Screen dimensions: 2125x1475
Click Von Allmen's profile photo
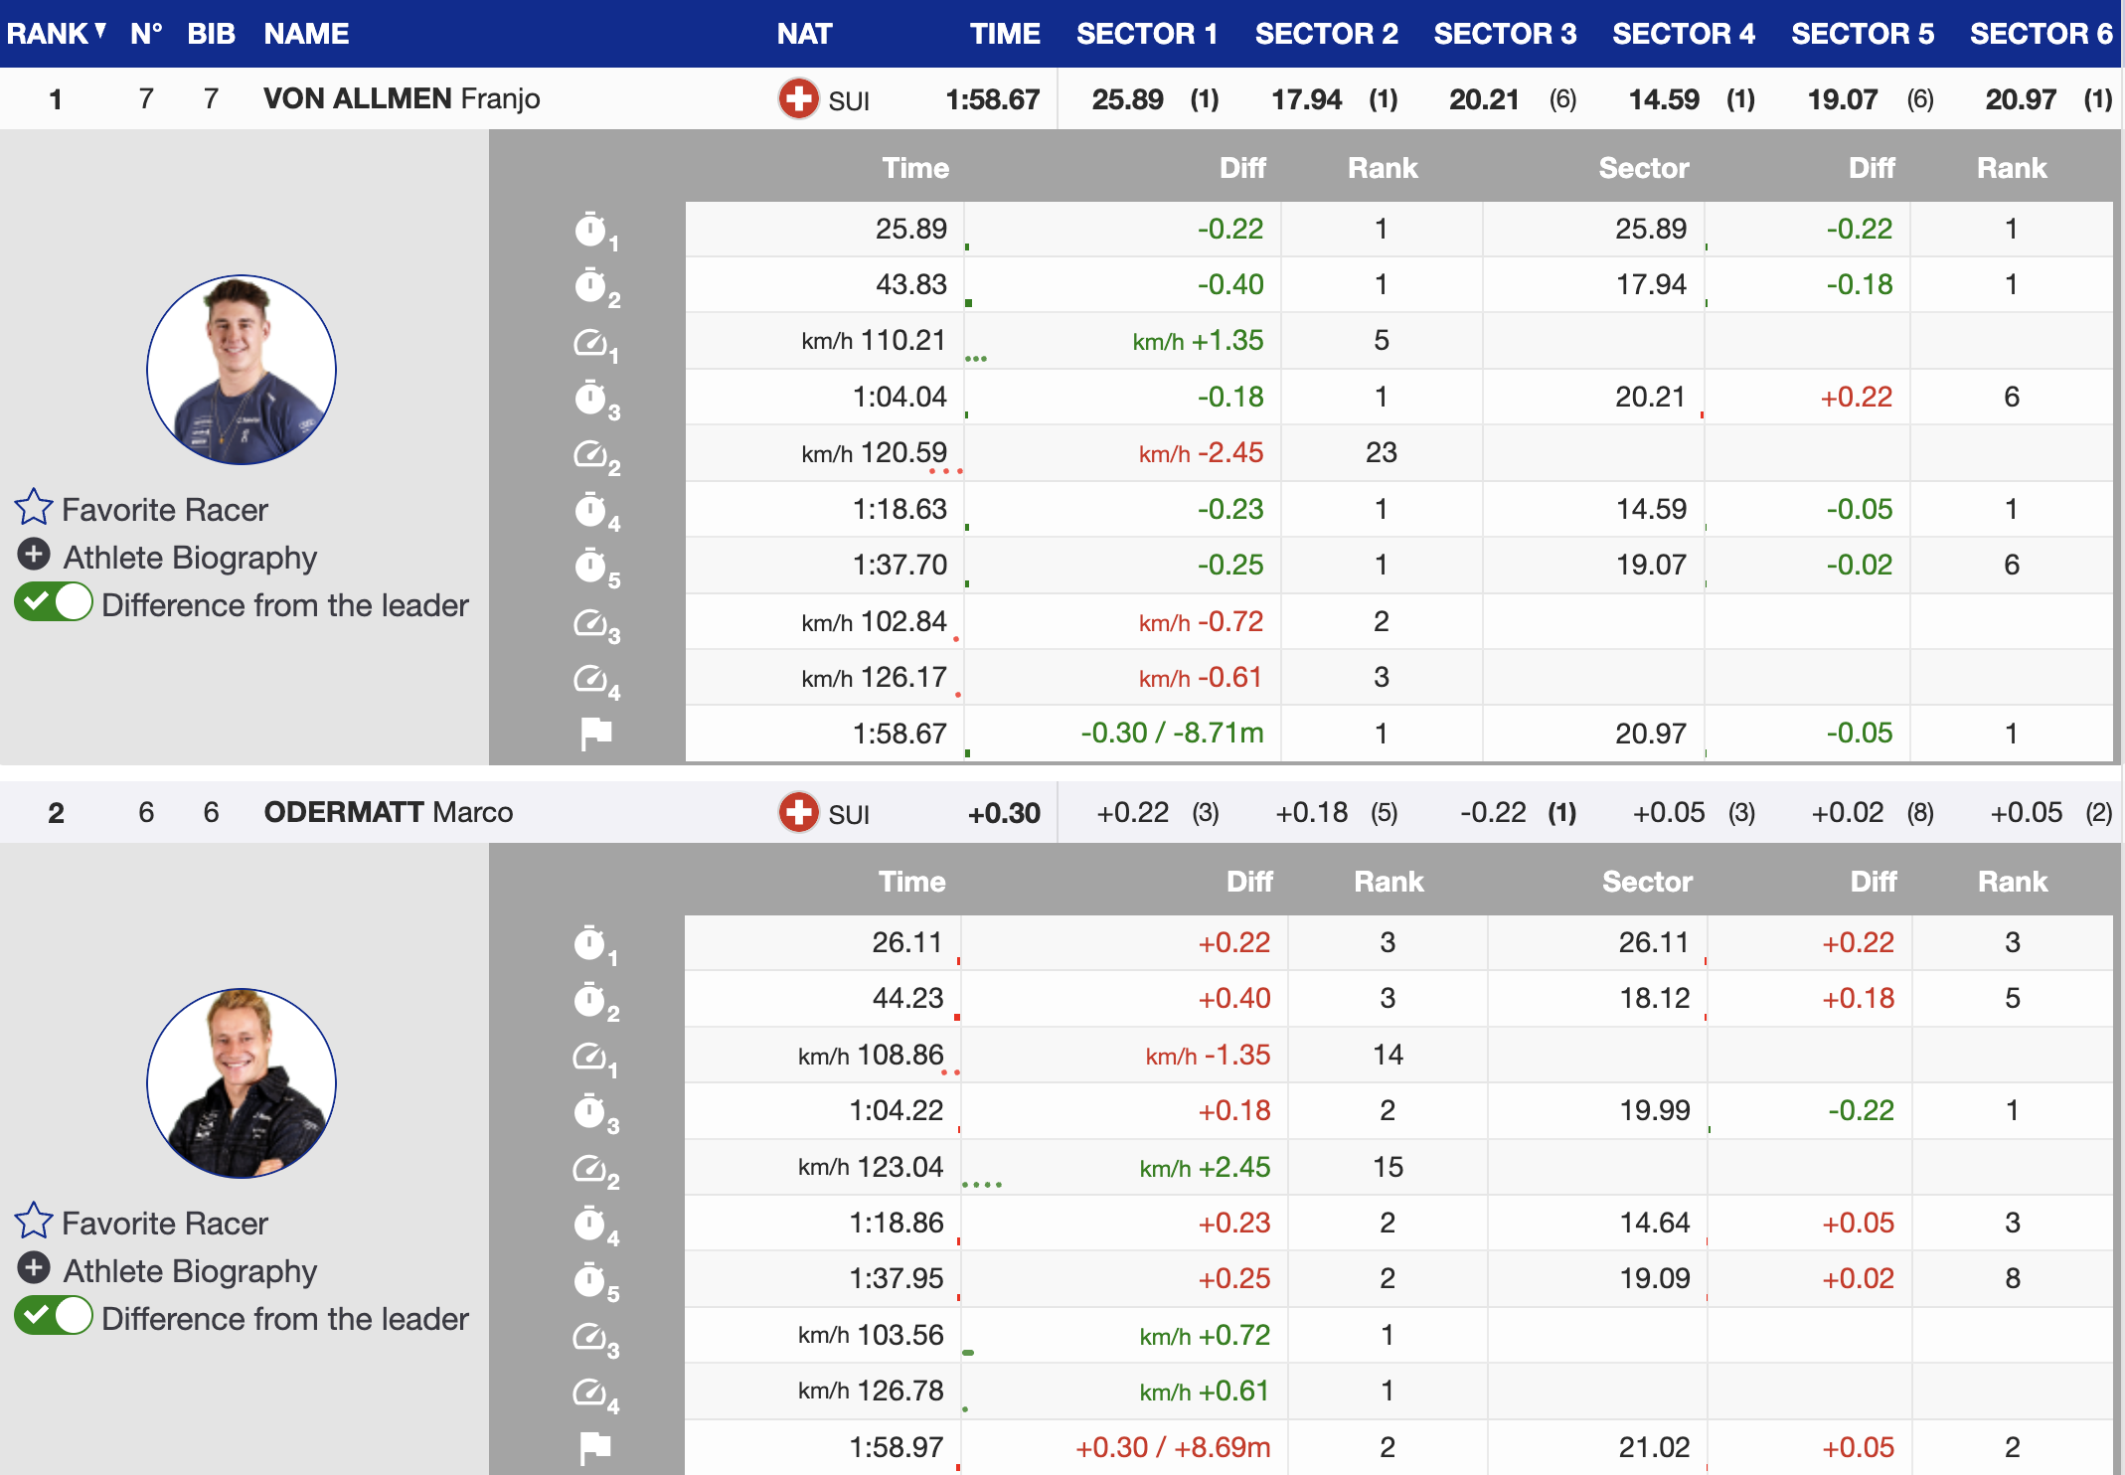(x=242, y=370)
